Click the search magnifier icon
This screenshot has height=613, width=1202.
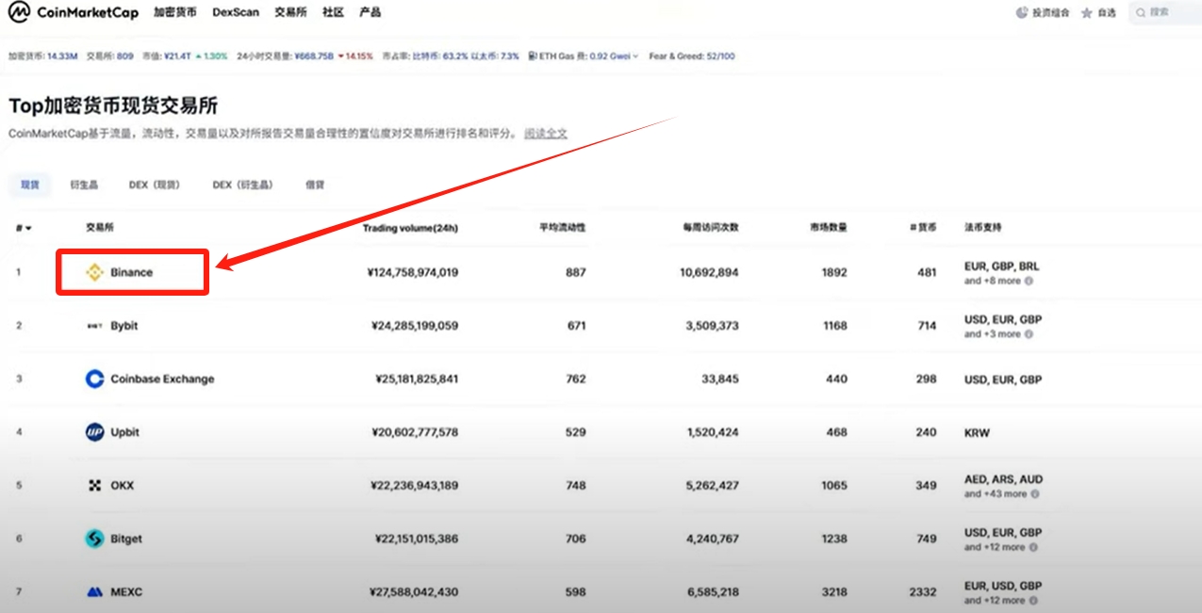[1142, 13]
